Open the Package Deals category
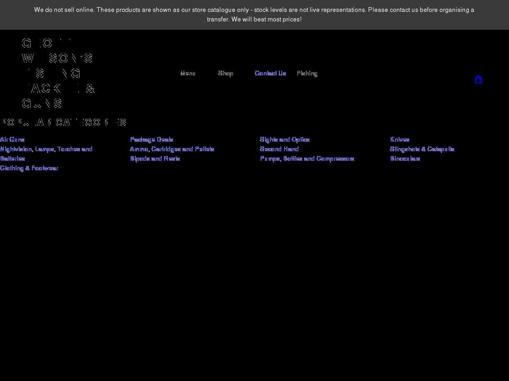 point(152,139)
